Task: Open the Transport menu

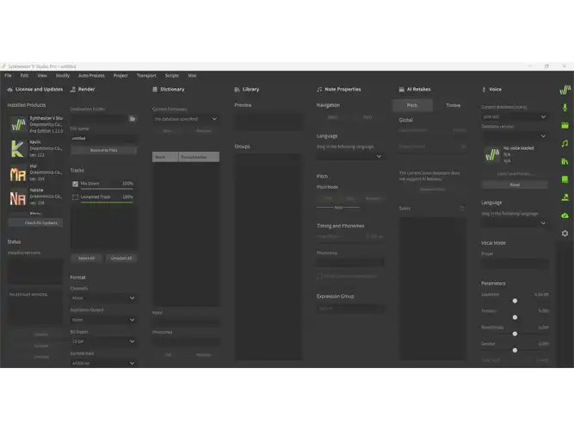Action: 146,76
